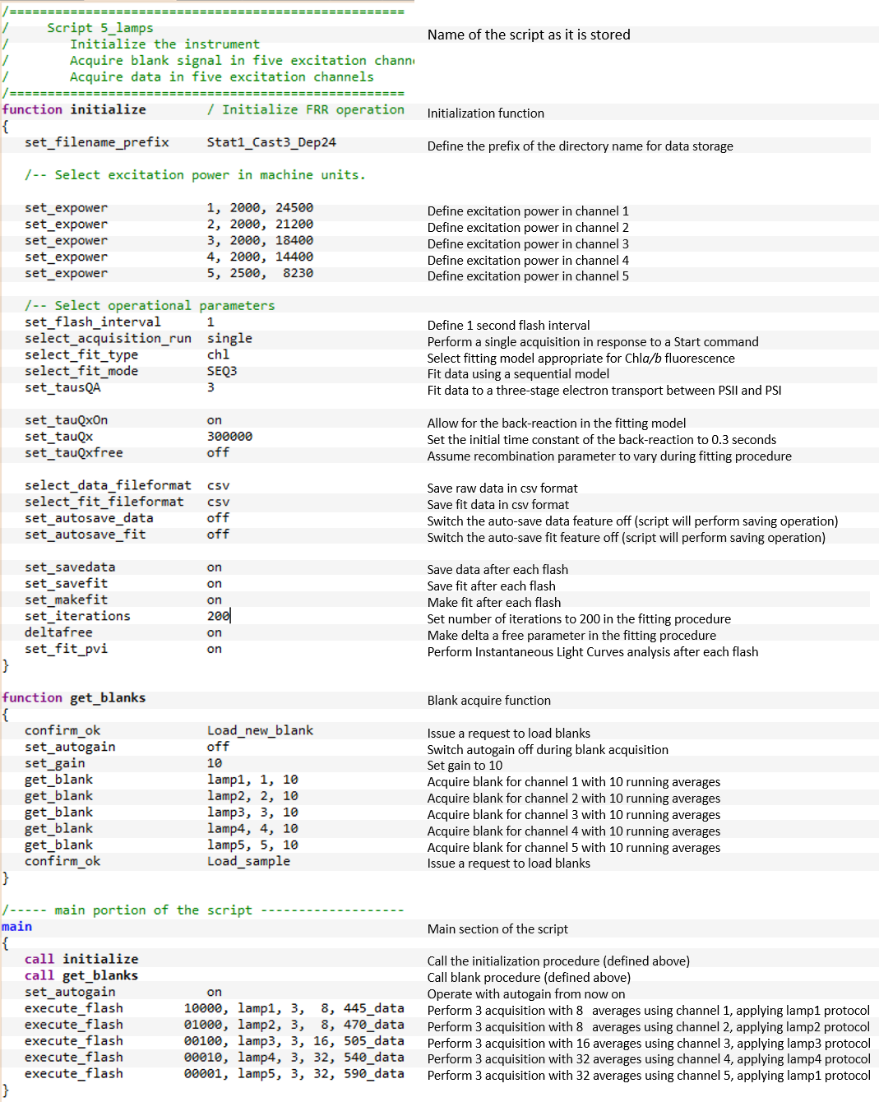
Task: Click the set_filename_prefix value Stat1_Cast3_Dep24
Action: 271,142
